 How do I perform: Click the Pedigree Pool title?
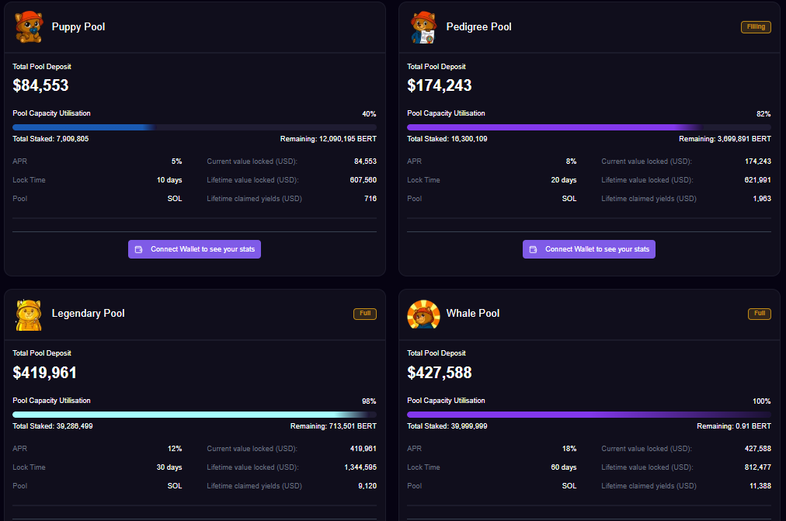tap(478, 27)
